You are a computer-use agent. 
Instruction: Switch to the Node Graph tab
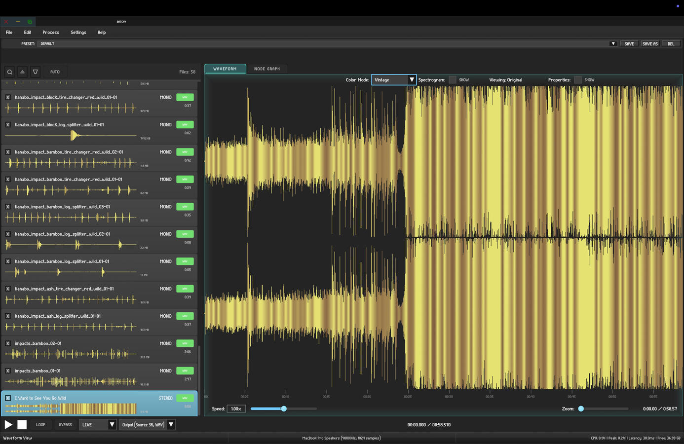pos(266,69)
